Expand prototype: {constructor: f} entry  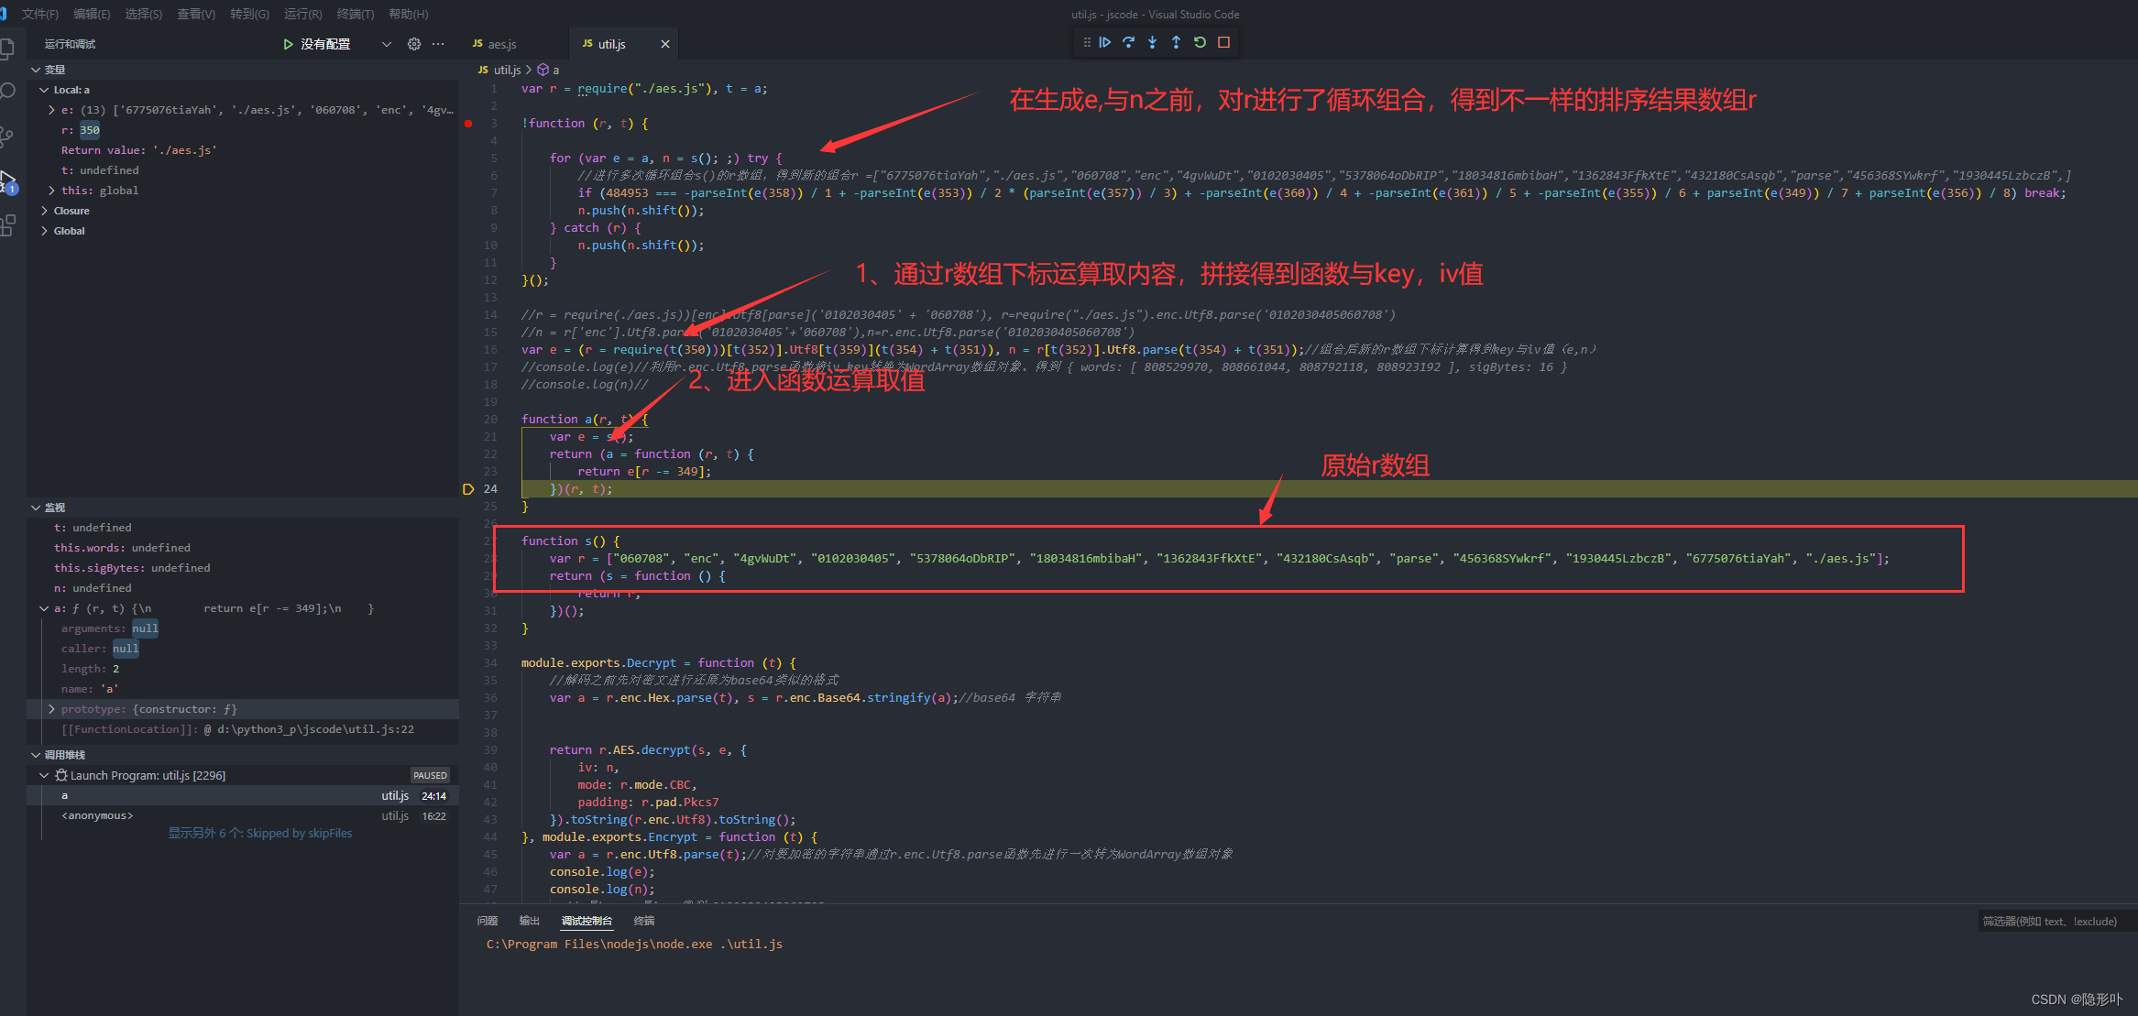(x=51, y=709)
